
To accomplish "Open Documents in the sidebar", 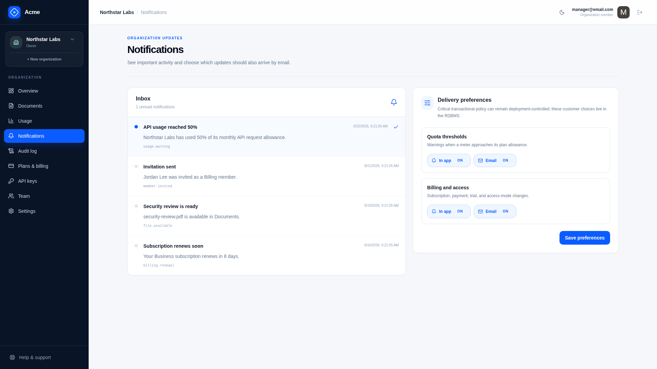I will point(44,106).
